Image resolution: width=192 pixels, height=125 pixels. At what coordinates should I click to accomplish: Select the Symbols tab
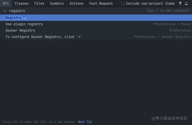(57, 3)
